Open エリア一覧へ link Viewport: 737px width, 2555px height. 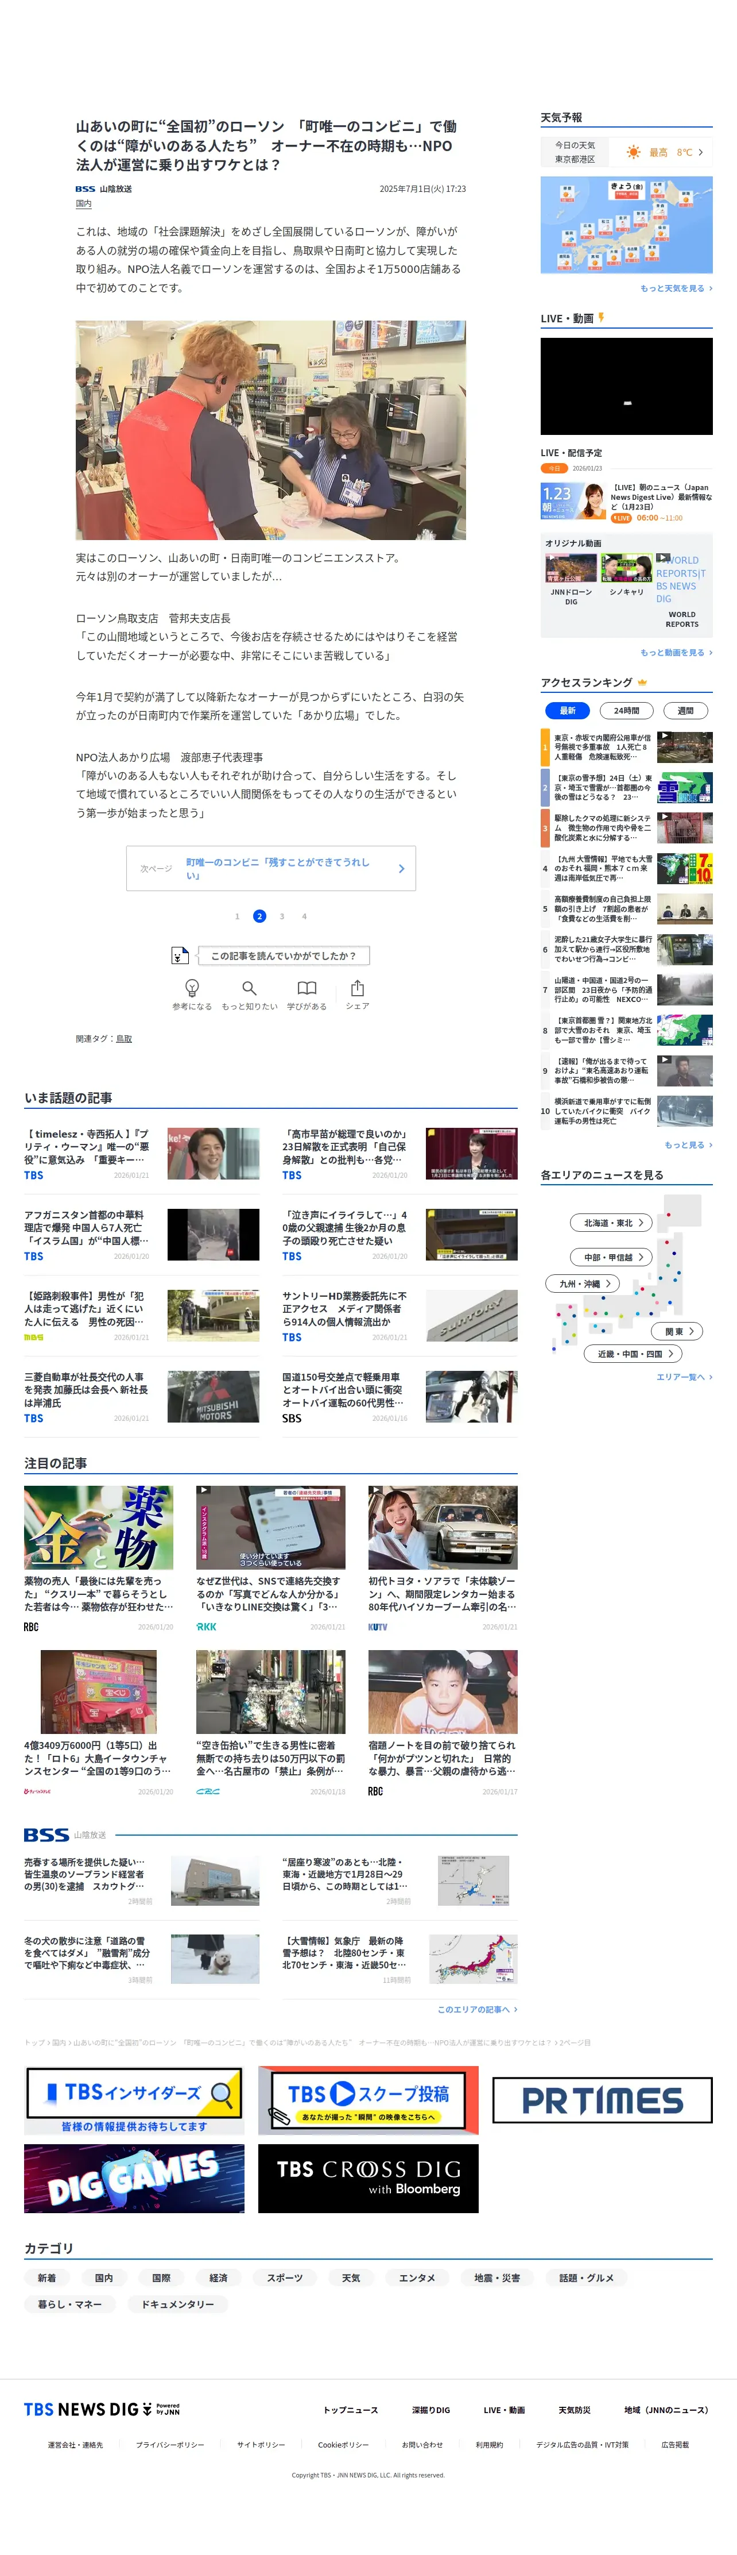(685, 1377)
